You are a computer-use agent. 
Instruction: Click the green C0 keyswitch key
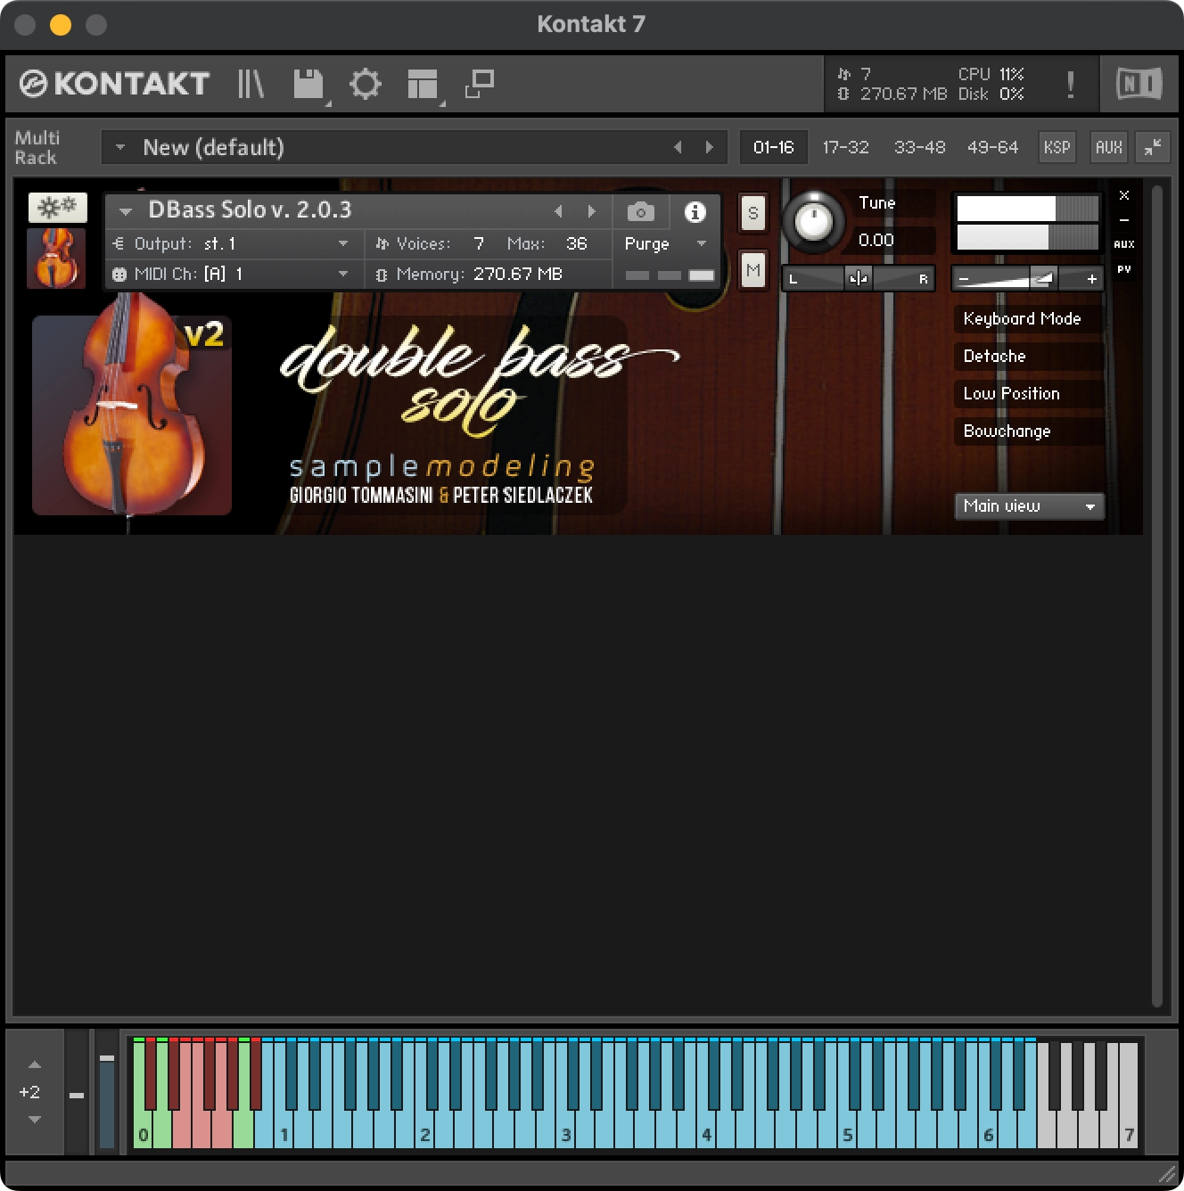tap(143, 1128)
